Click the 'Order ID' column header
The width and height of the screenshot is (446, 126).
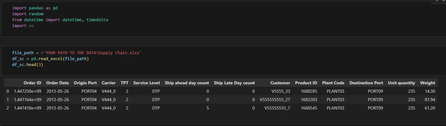click(x=32, y=83)
